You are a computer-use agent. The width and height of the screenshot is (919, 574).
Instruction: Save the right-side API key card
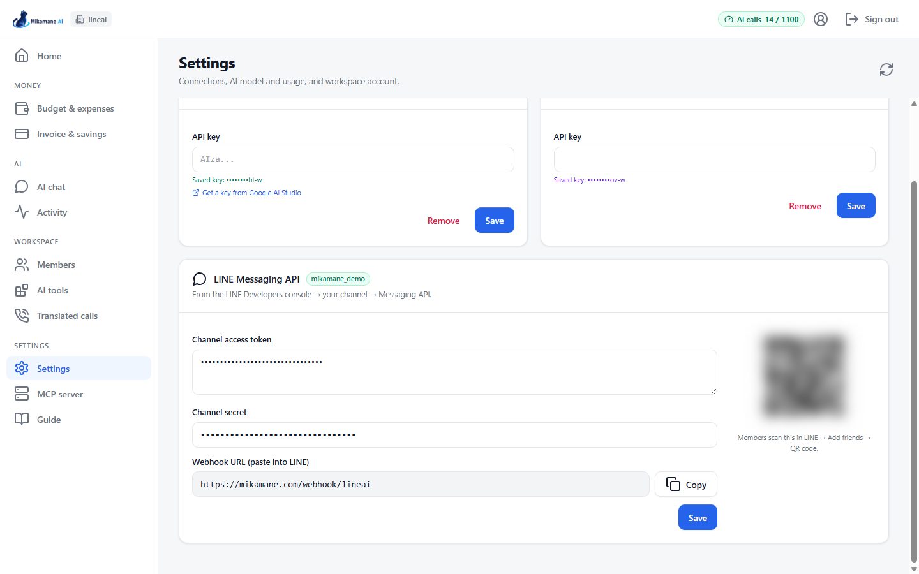pyautogui.click(x=856, y=206)
